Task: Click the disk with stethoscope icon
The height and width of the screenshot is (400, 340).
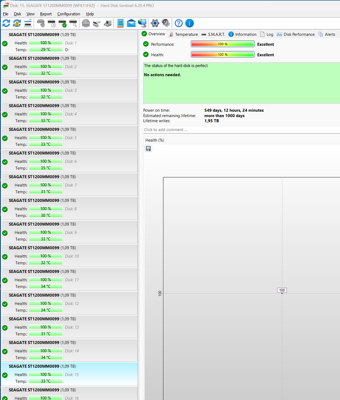Action: tap(41, 23)
